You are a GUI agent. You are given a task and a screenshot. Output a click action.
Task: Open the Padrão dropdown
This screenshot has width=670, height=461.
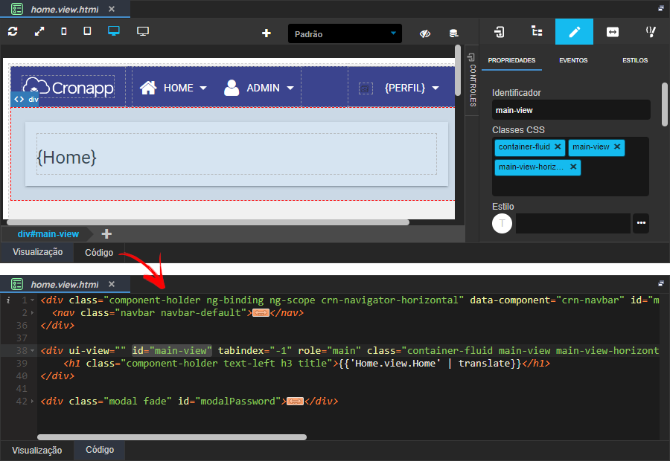click(x=345, y=33)
